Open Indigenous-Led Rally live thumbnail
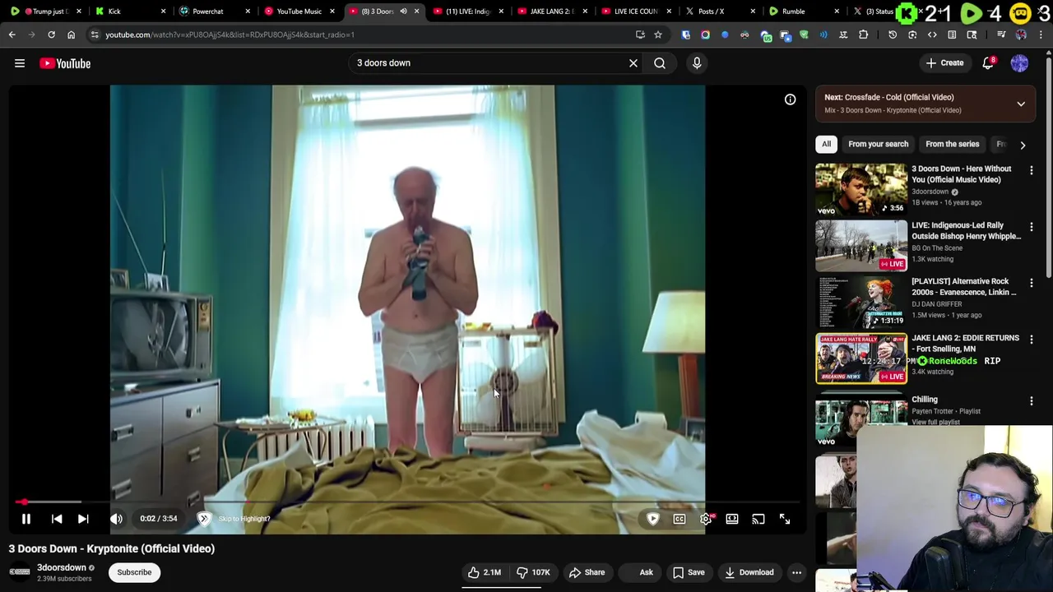The height and width of the screenshot is (592, 1053). (x=861, y=245)
